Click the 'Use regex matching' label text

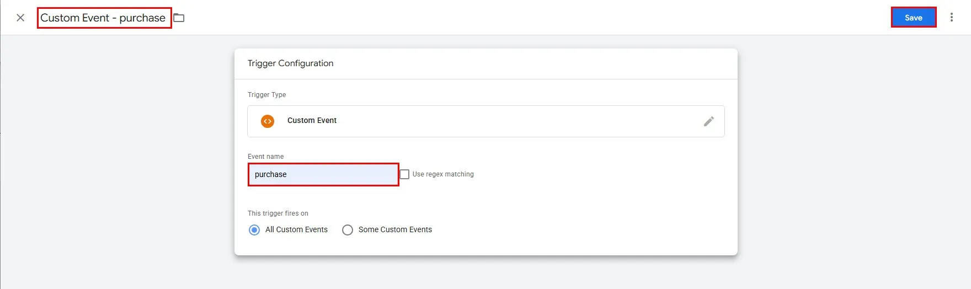pyautogui.click(x=443, y=174)
